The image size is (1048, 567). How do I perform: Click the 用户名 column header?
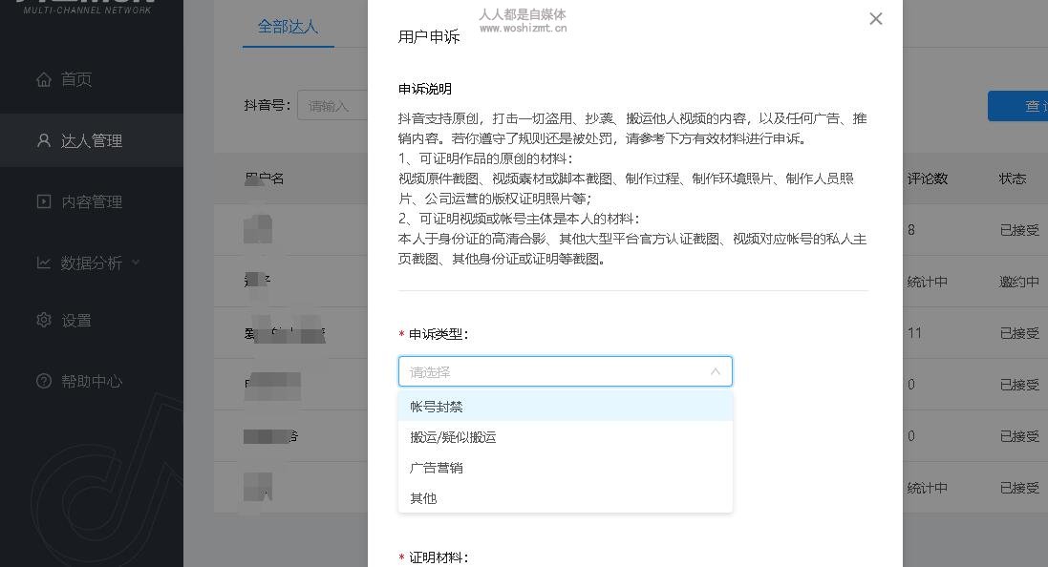tap(264, 178)
